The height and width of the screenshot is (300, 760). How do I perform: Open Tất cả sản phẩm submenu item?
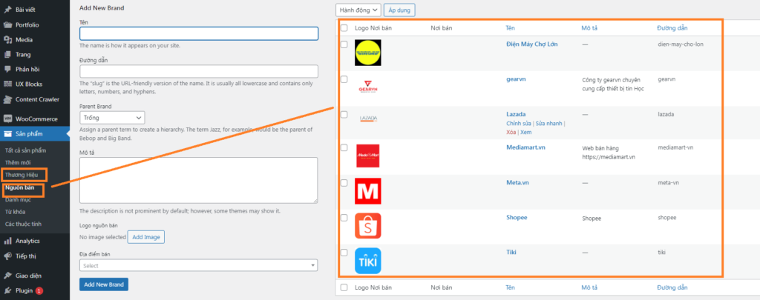pos(26,150)
